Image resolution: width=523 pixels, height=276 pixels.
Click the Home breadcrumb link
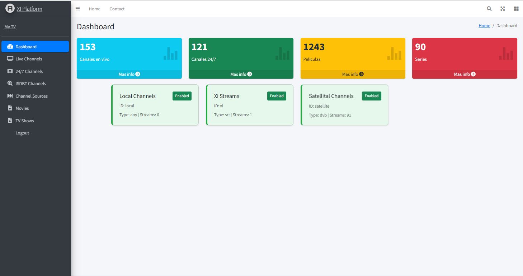coord(484,26)
